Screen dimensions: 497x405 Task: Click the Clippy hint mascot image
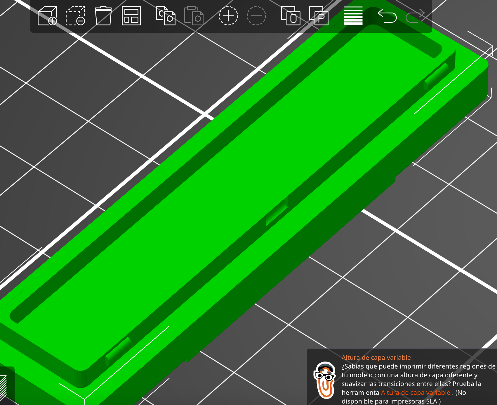click(324, 380)
